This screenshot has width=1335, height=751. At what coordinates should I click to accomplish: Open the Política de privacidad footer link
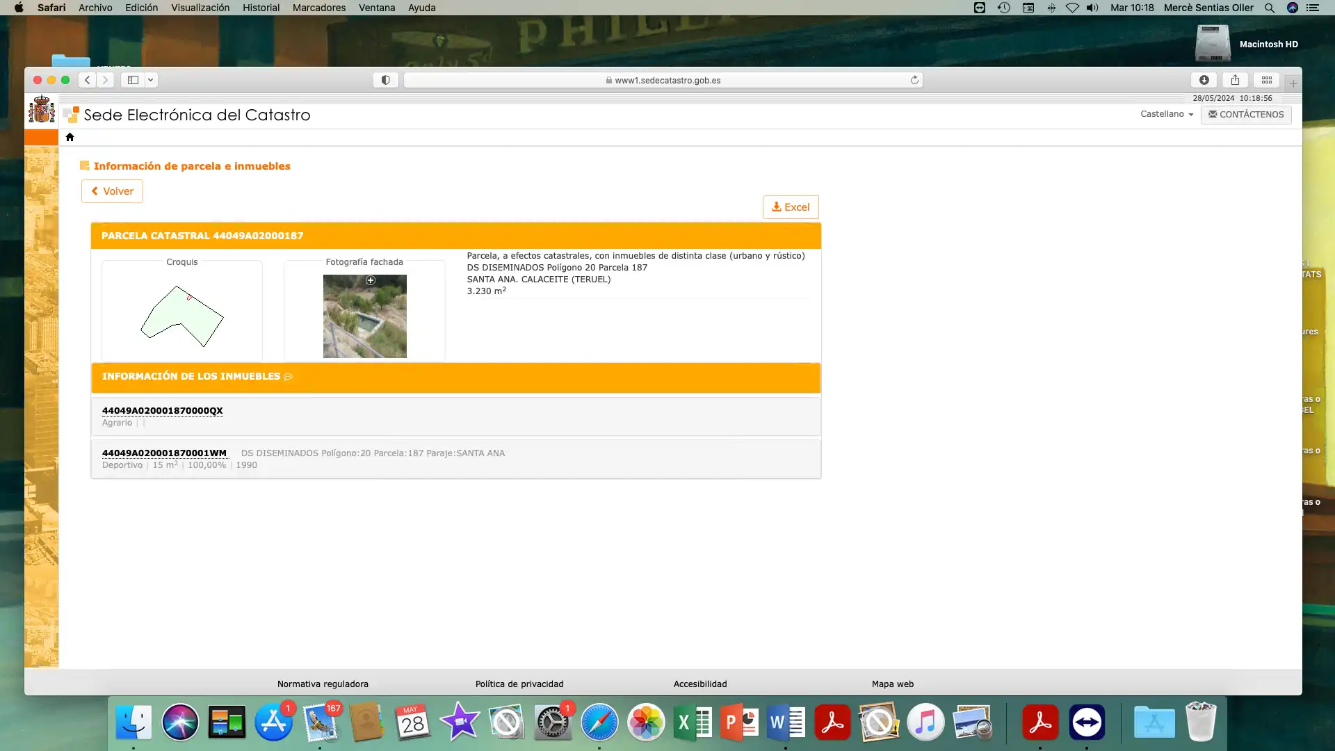(519, 684)
